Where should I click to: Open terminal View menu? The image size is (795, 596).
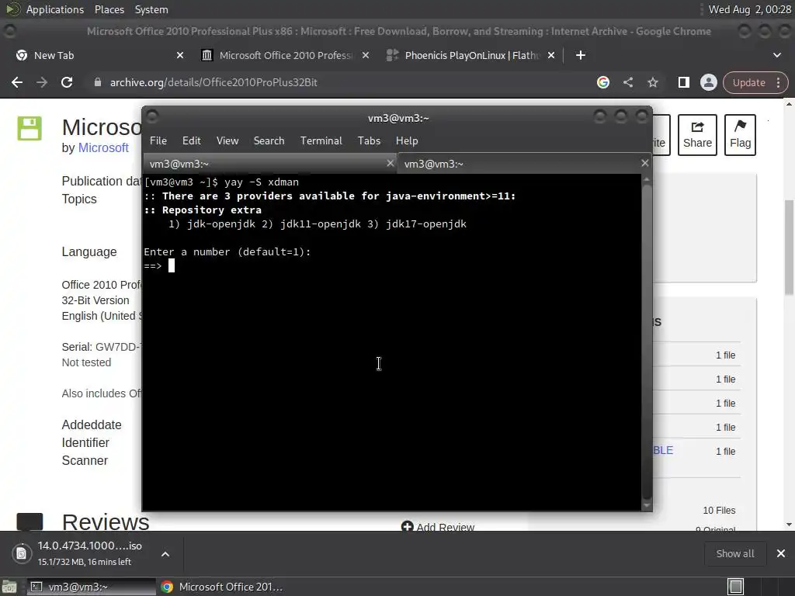[x=227, y=141]
